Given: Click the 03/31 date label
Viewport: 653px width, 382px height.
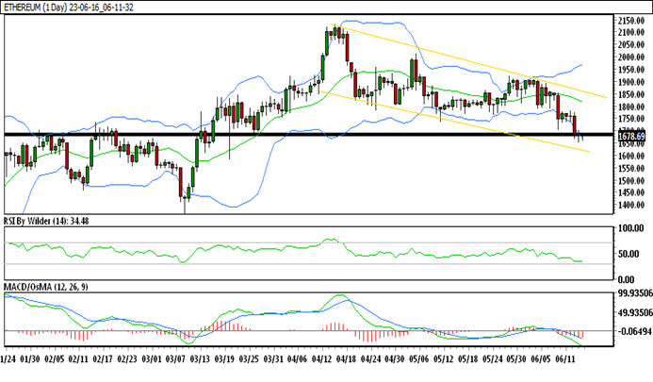Looking at the screenshot, I should click(273, 359).
